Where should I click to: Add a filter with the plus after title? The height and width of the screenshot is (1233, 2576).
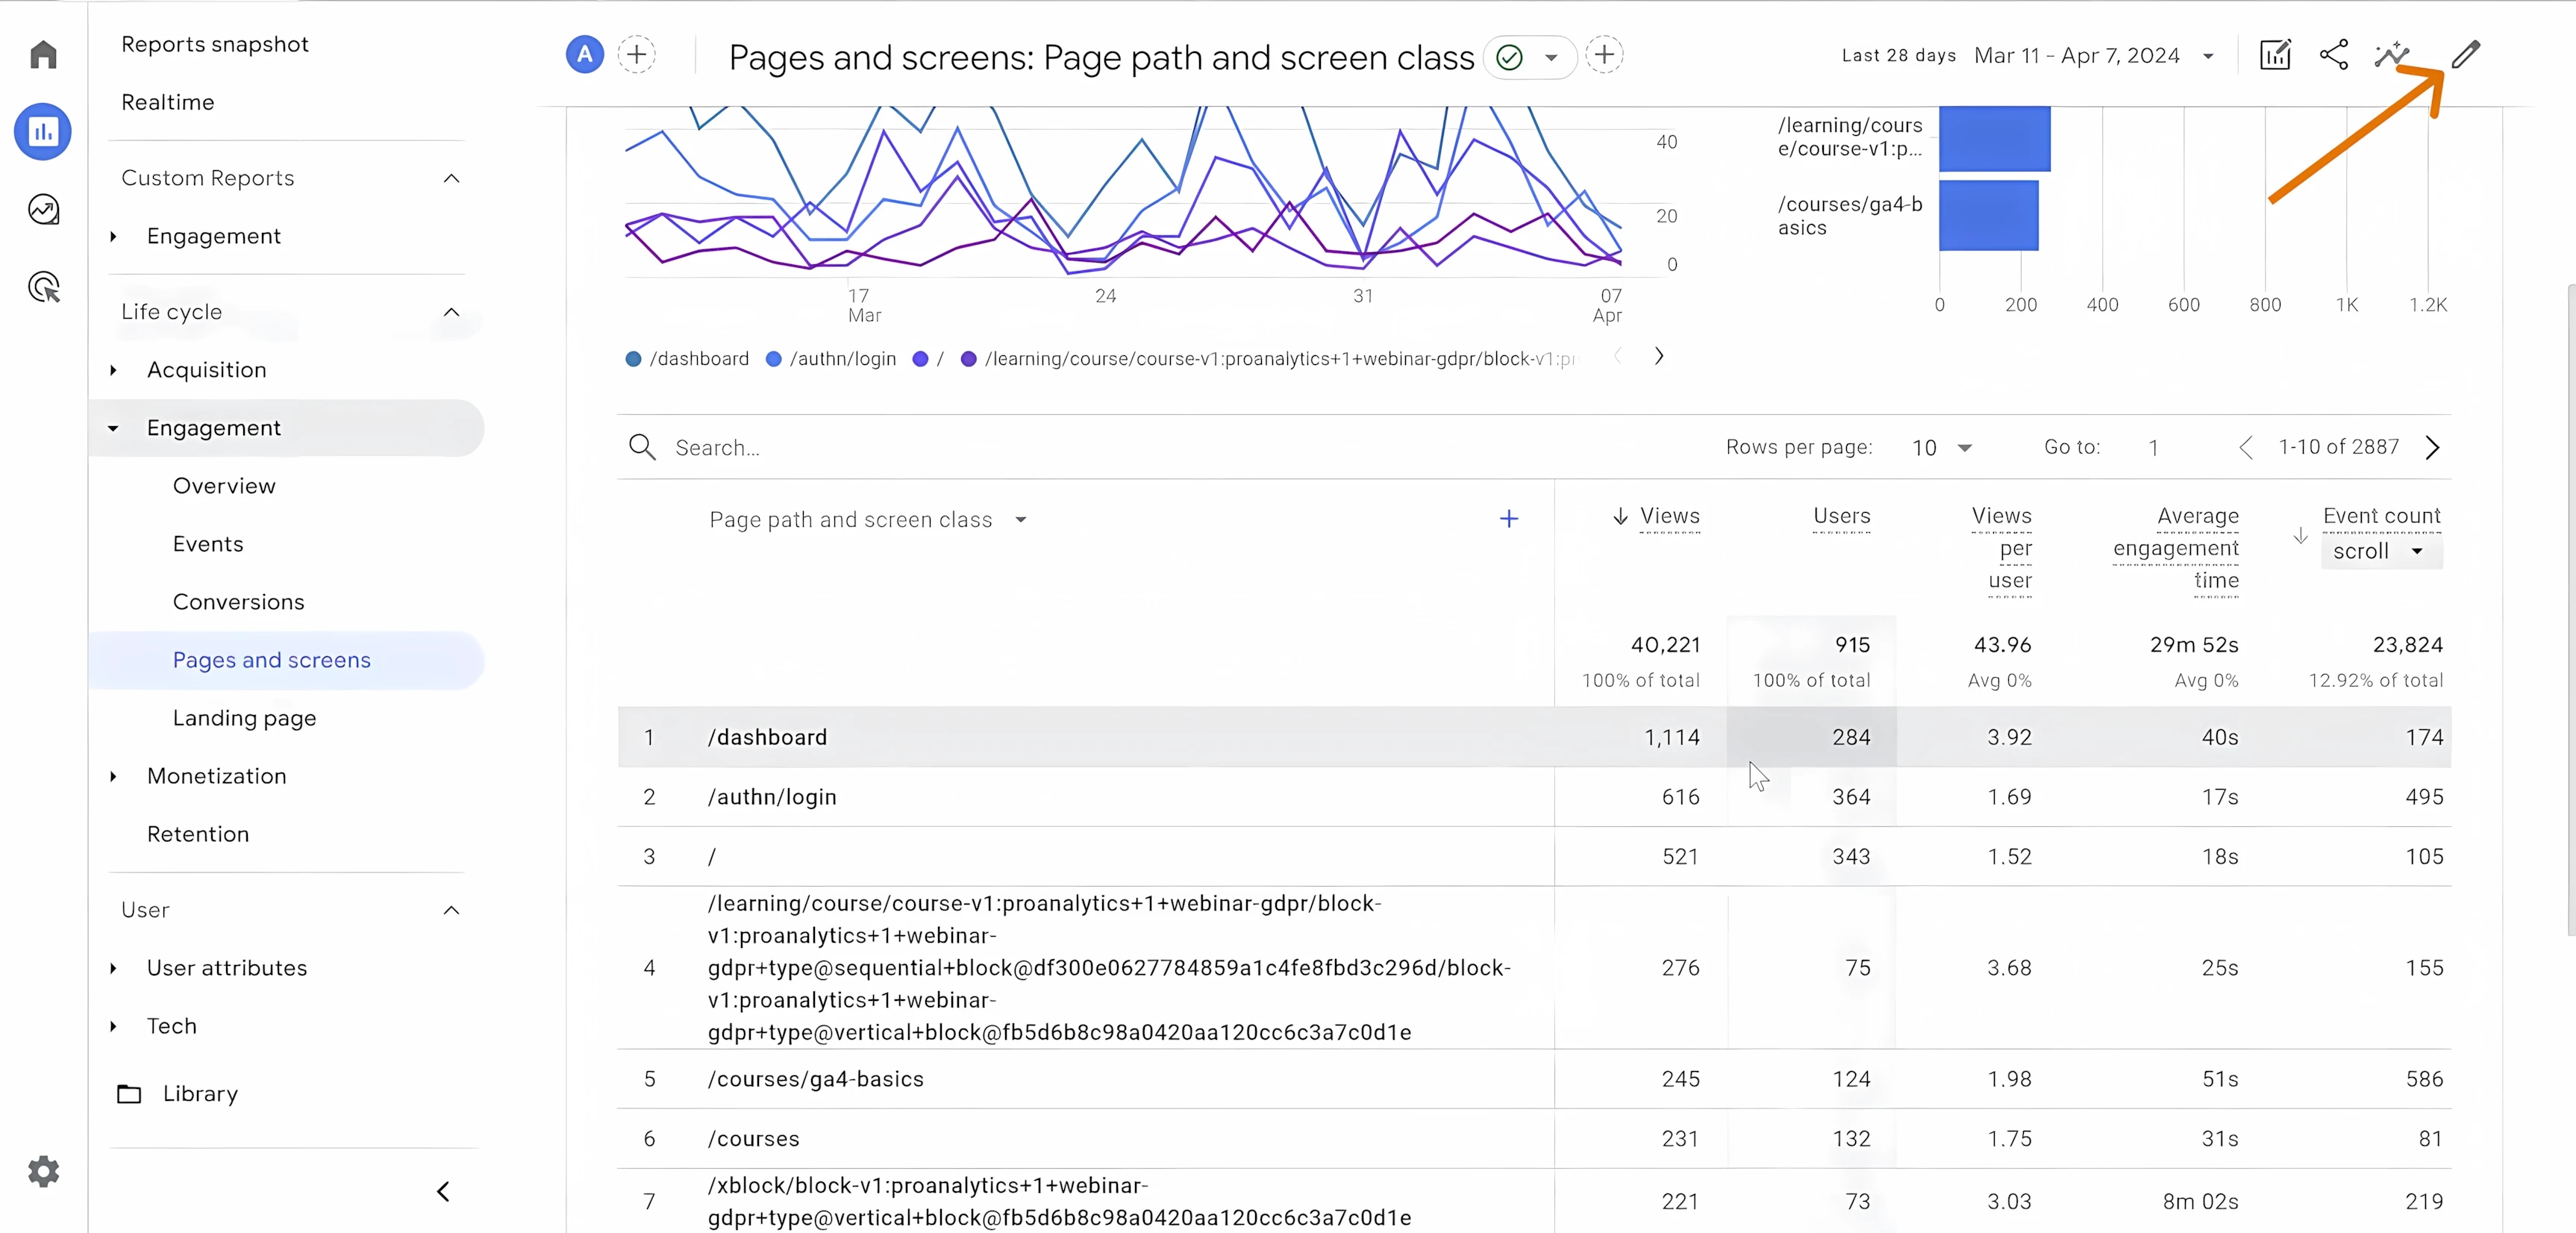coord(1604,55)
